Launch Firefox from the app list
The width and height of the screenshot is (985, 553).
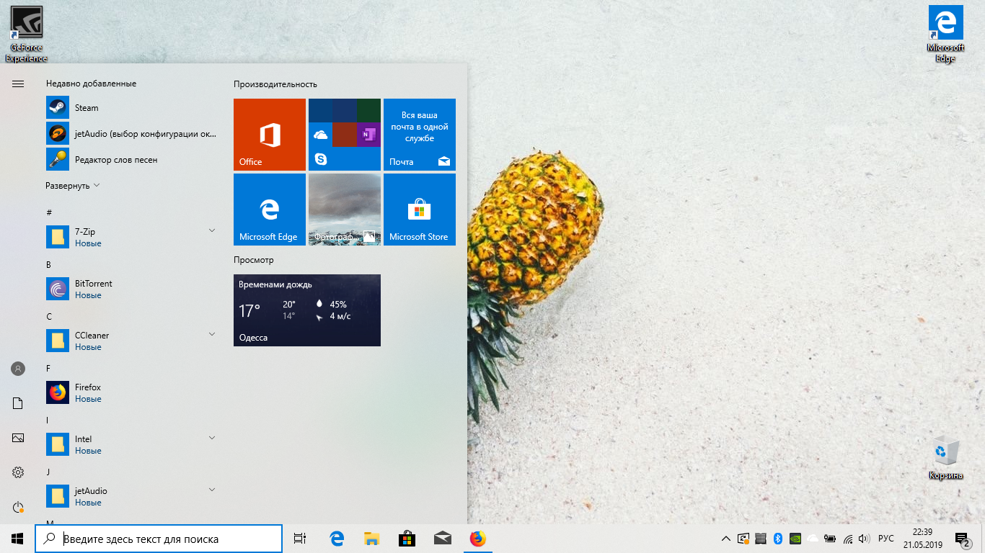pyautogui.click(x=130, y=393)
